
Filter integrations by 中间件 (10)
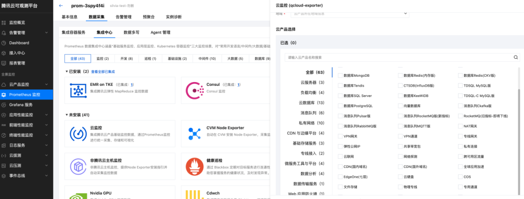click(x=207, y=59)
